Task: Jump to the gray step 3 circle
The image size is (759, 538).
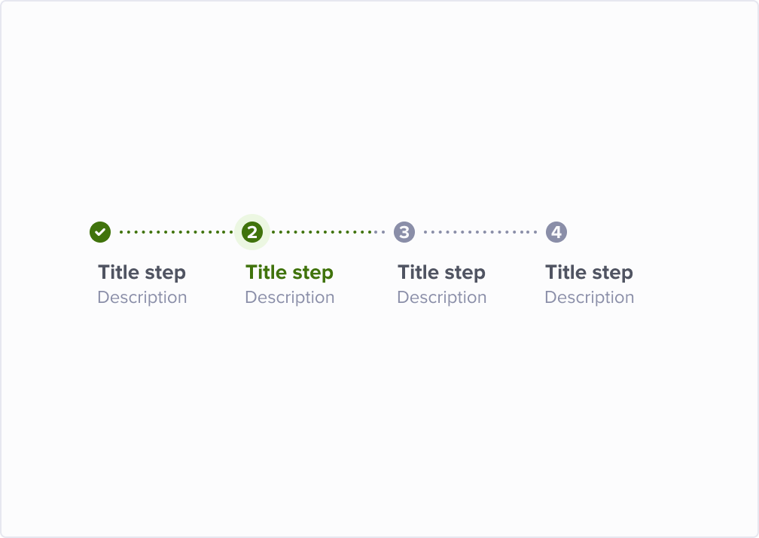Action: (x=404, y=232)
